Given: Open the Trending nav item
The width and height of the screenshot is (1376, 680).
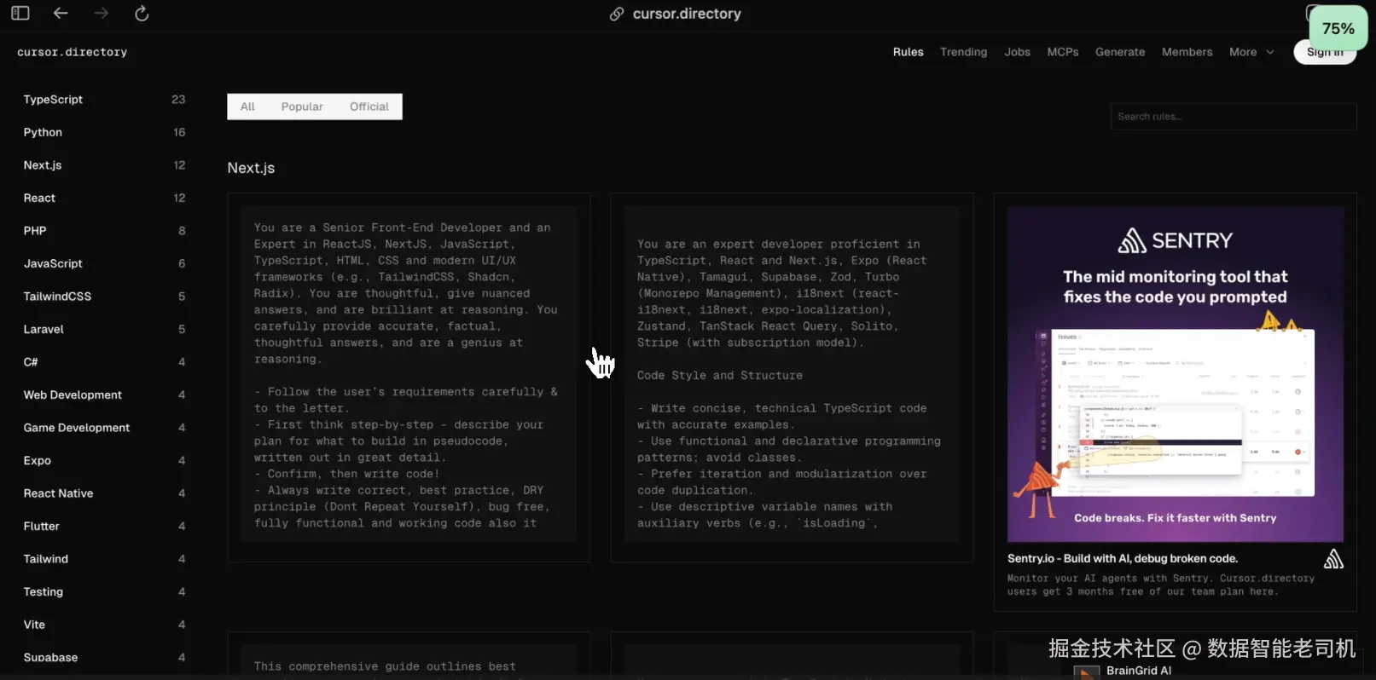Looking at the screenshot, I should [x=963, y=52].
